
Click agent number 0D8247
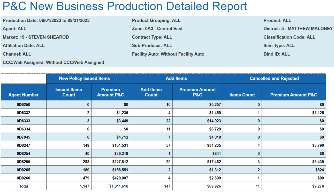tap(24, 145)
